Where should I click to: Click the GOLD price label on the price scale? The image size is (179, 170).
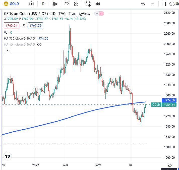point(156,105)
